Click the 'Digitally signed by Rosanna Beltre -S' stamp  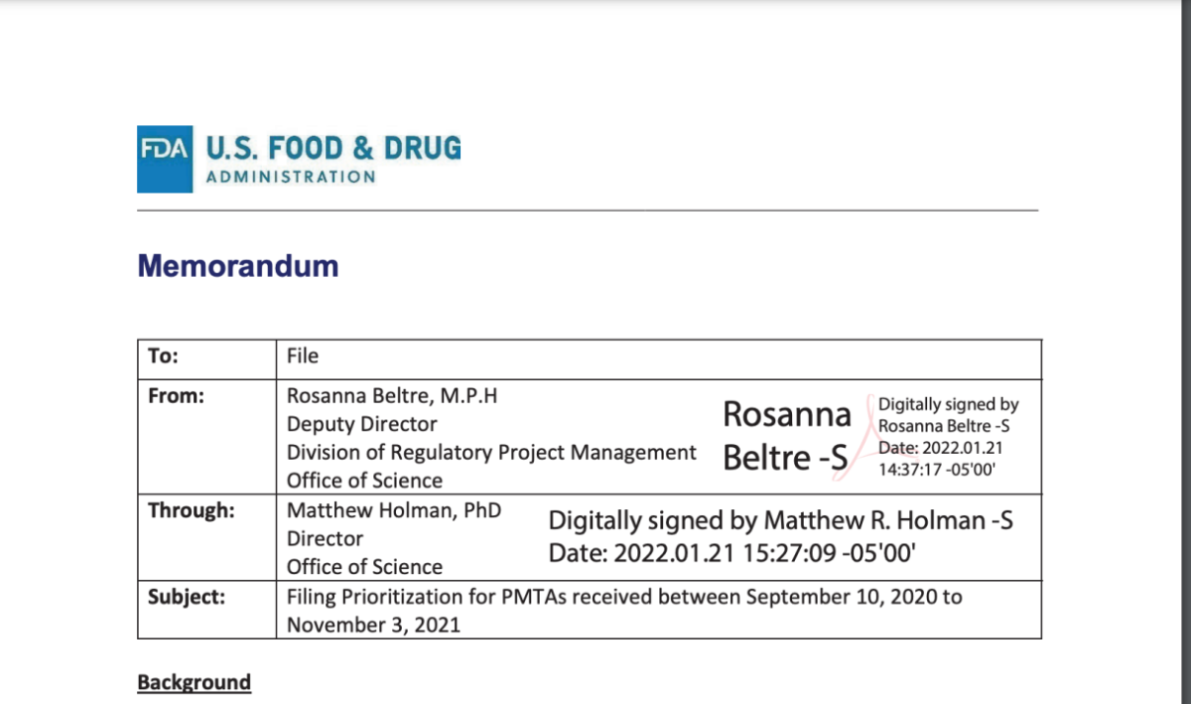click(949, 415)
